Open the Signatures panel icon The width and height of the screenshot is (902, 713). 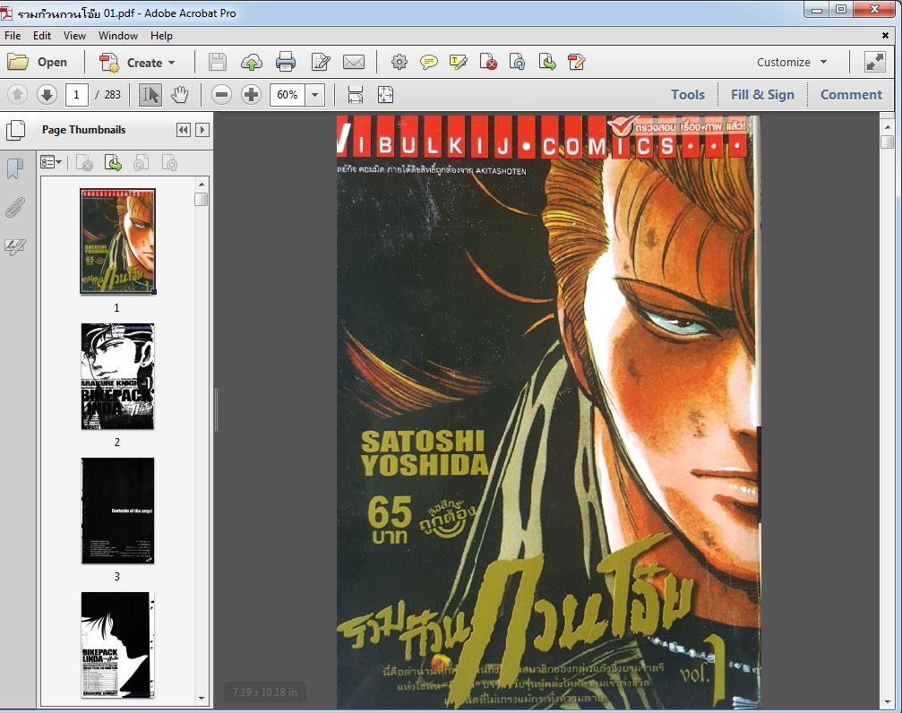click(15, 247)
